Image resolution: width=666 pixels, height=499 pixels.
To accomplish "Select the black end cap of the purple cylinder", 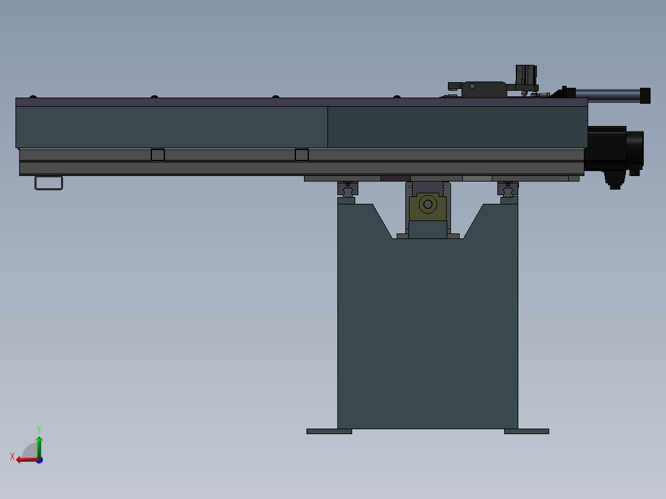I will [x=645, y=96].
